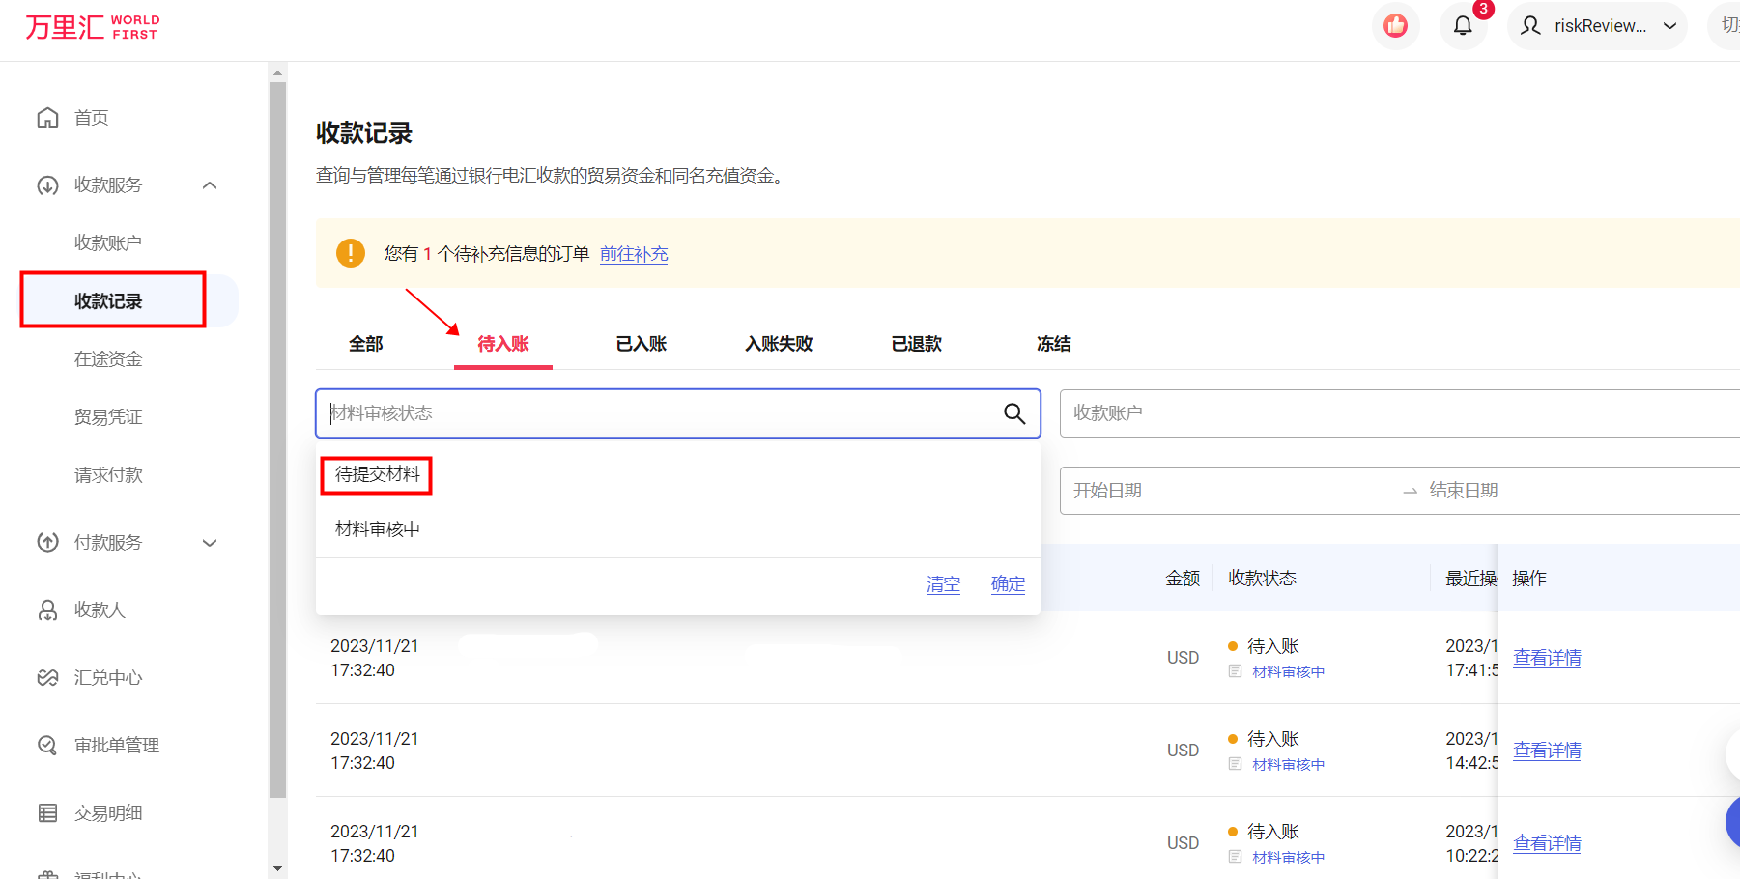
Task: Click the 付款服务 upload-style icon
Action: (47, 542)
